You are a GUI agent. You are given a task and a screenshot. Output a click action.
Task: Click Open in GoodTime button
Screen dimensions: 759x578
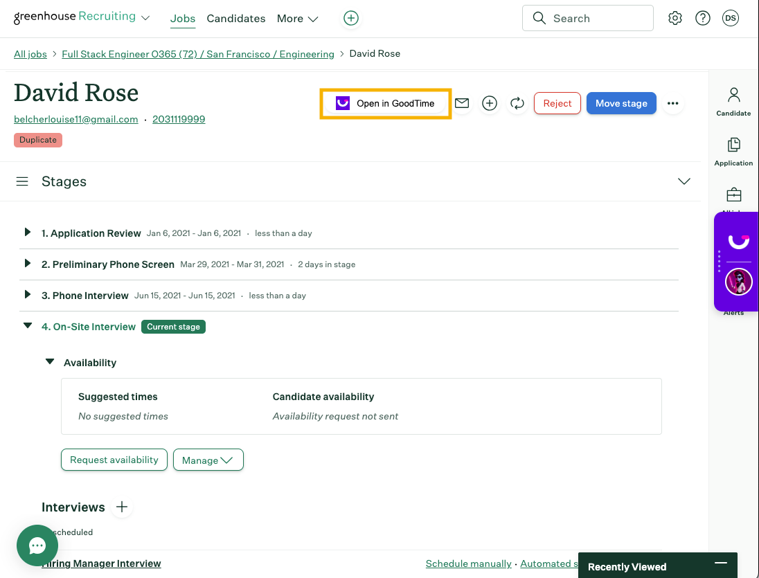pos(385,103)
